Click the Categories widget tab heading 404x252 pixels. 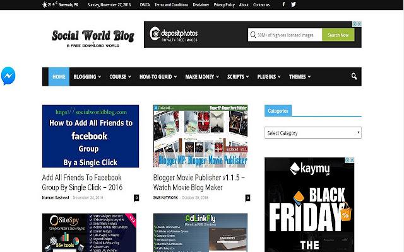point(278,111)
